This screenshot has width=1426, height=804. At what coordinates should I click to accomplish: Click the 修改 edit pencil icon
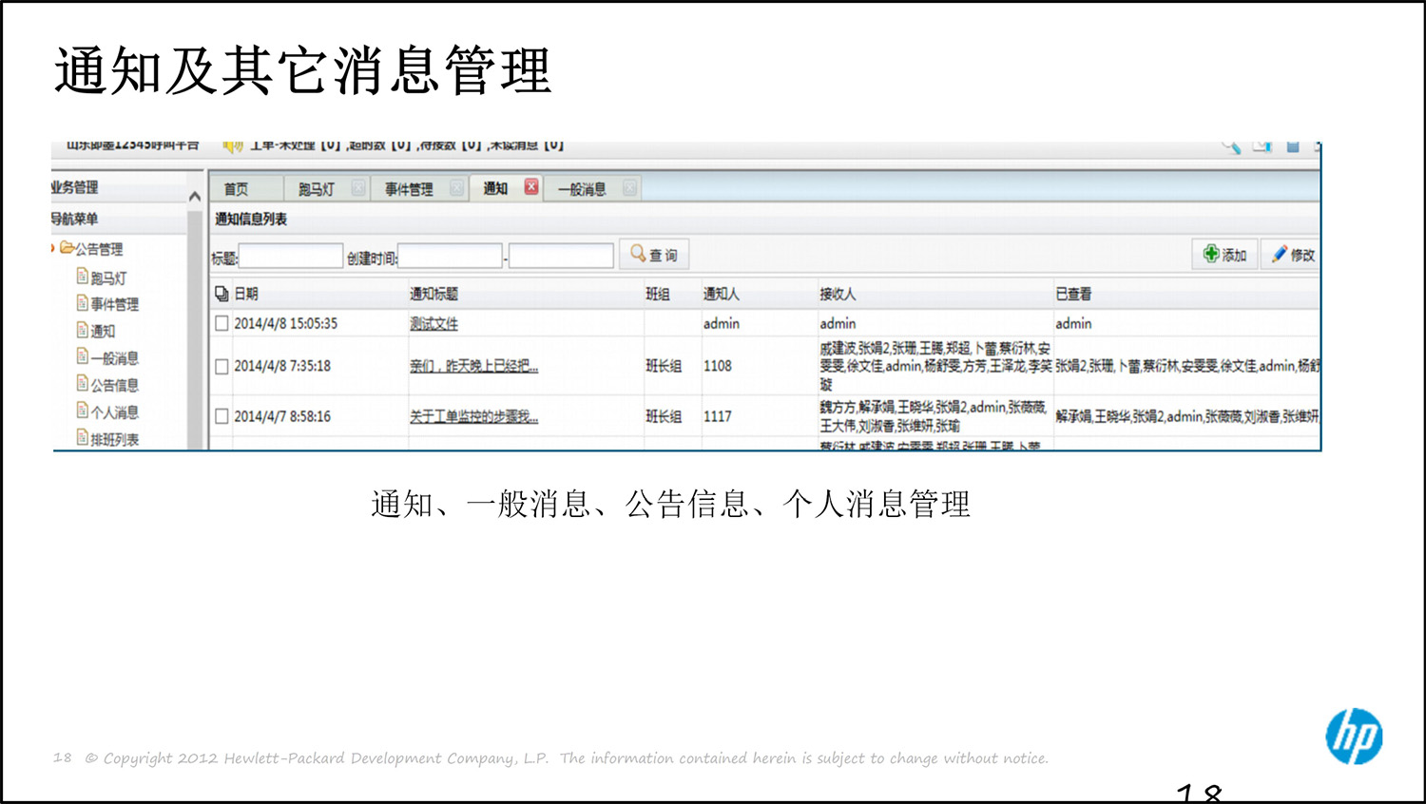click(1281, 254)
